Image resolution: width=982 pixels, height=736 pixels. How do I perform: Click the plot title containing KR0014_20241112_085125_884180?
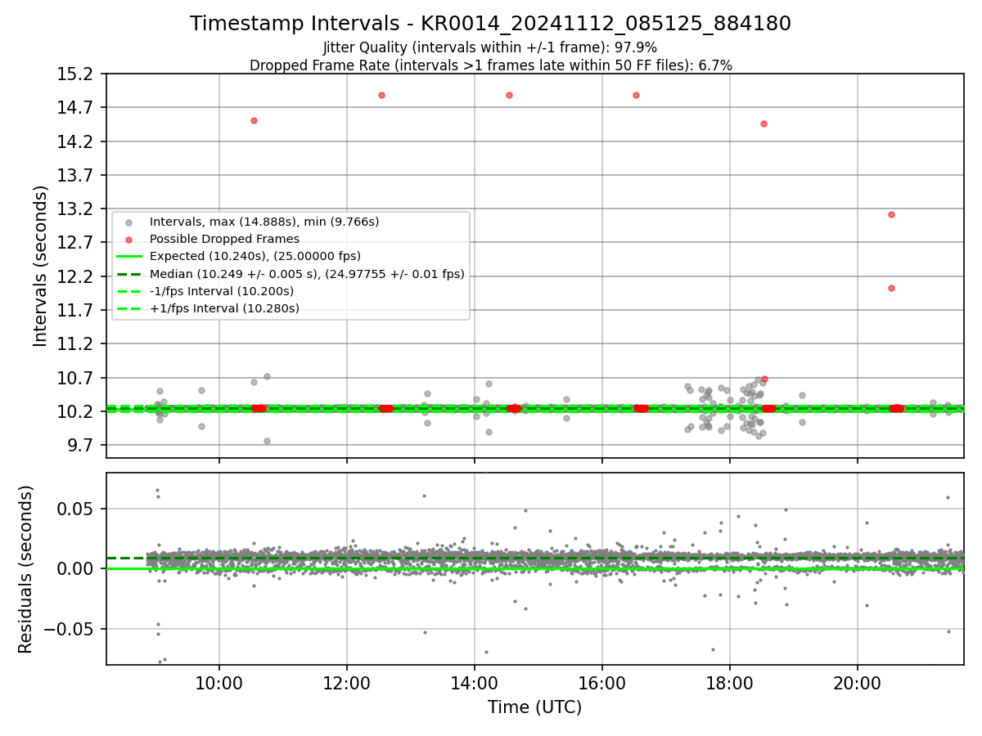(x=490, y=24)
